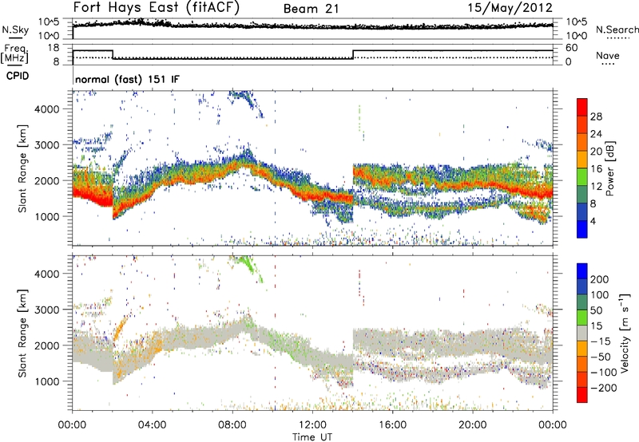Screen dimensions: 639x442
Task: Click the -50 value on Velocity scale
Action: pyautogui.click(x=601, y=357)
